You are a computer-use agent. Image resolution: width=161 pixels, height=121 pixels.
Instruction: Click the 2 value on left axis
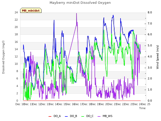point(17,93)
